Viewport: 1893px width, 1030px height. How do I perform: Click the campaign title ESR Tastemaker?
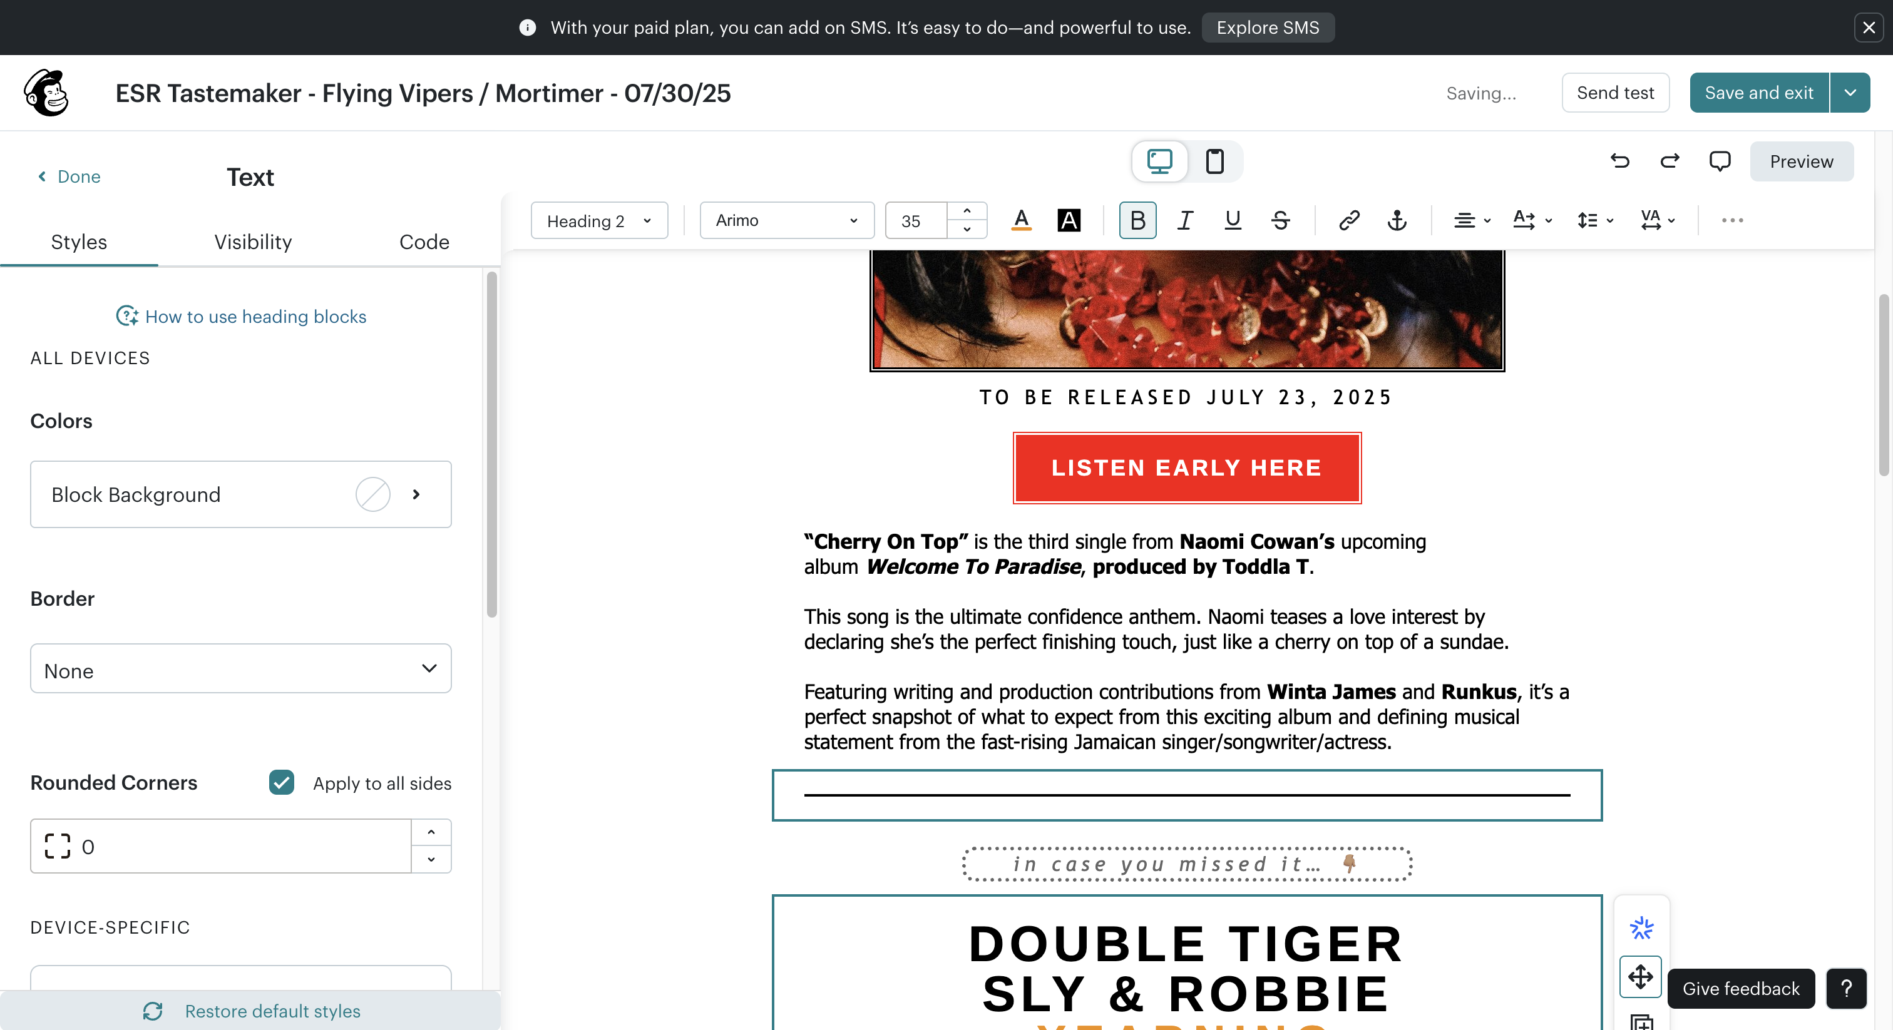pos(423,93)
